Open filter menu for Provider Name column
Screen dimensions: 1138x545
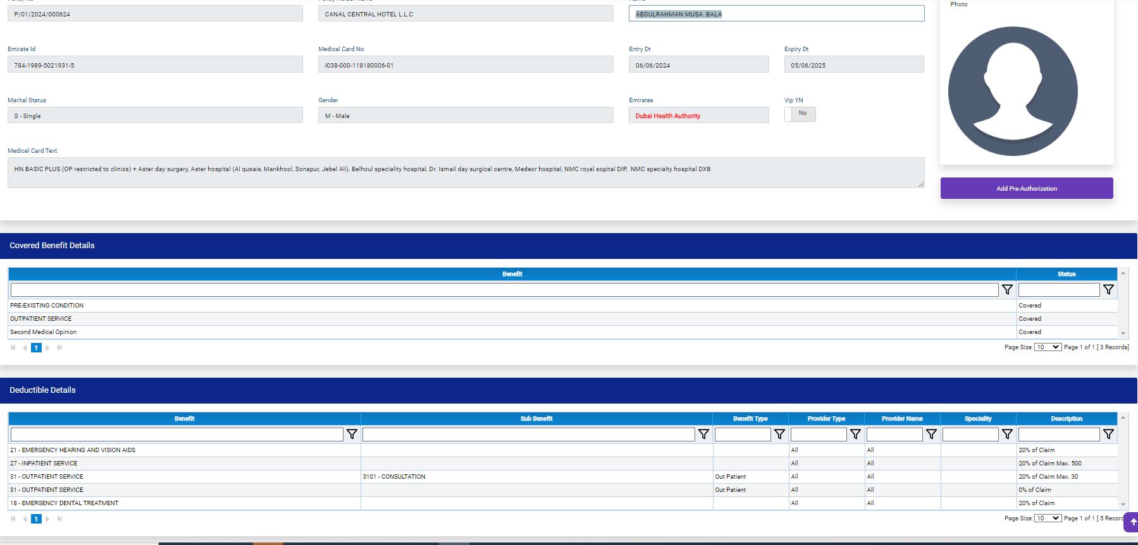pyautogui.click(x=931, y=434)
